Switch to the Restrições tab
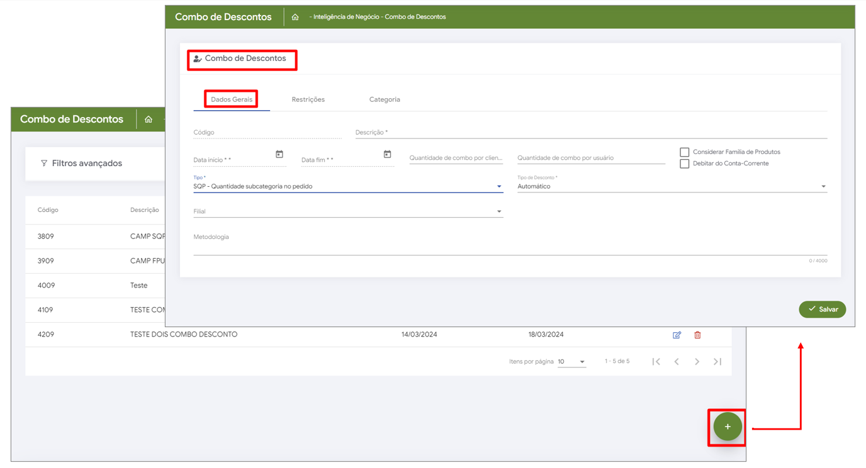 (308, 99)
